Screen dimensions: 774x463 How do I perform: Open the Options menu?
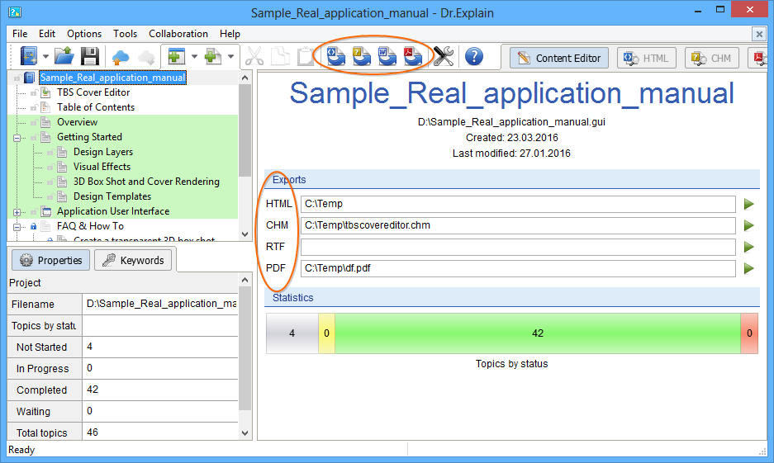[x=84, y=34]
